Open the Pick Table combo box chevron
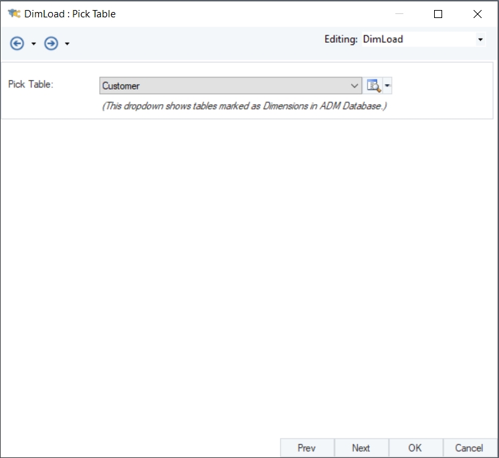 click(355, 85)
